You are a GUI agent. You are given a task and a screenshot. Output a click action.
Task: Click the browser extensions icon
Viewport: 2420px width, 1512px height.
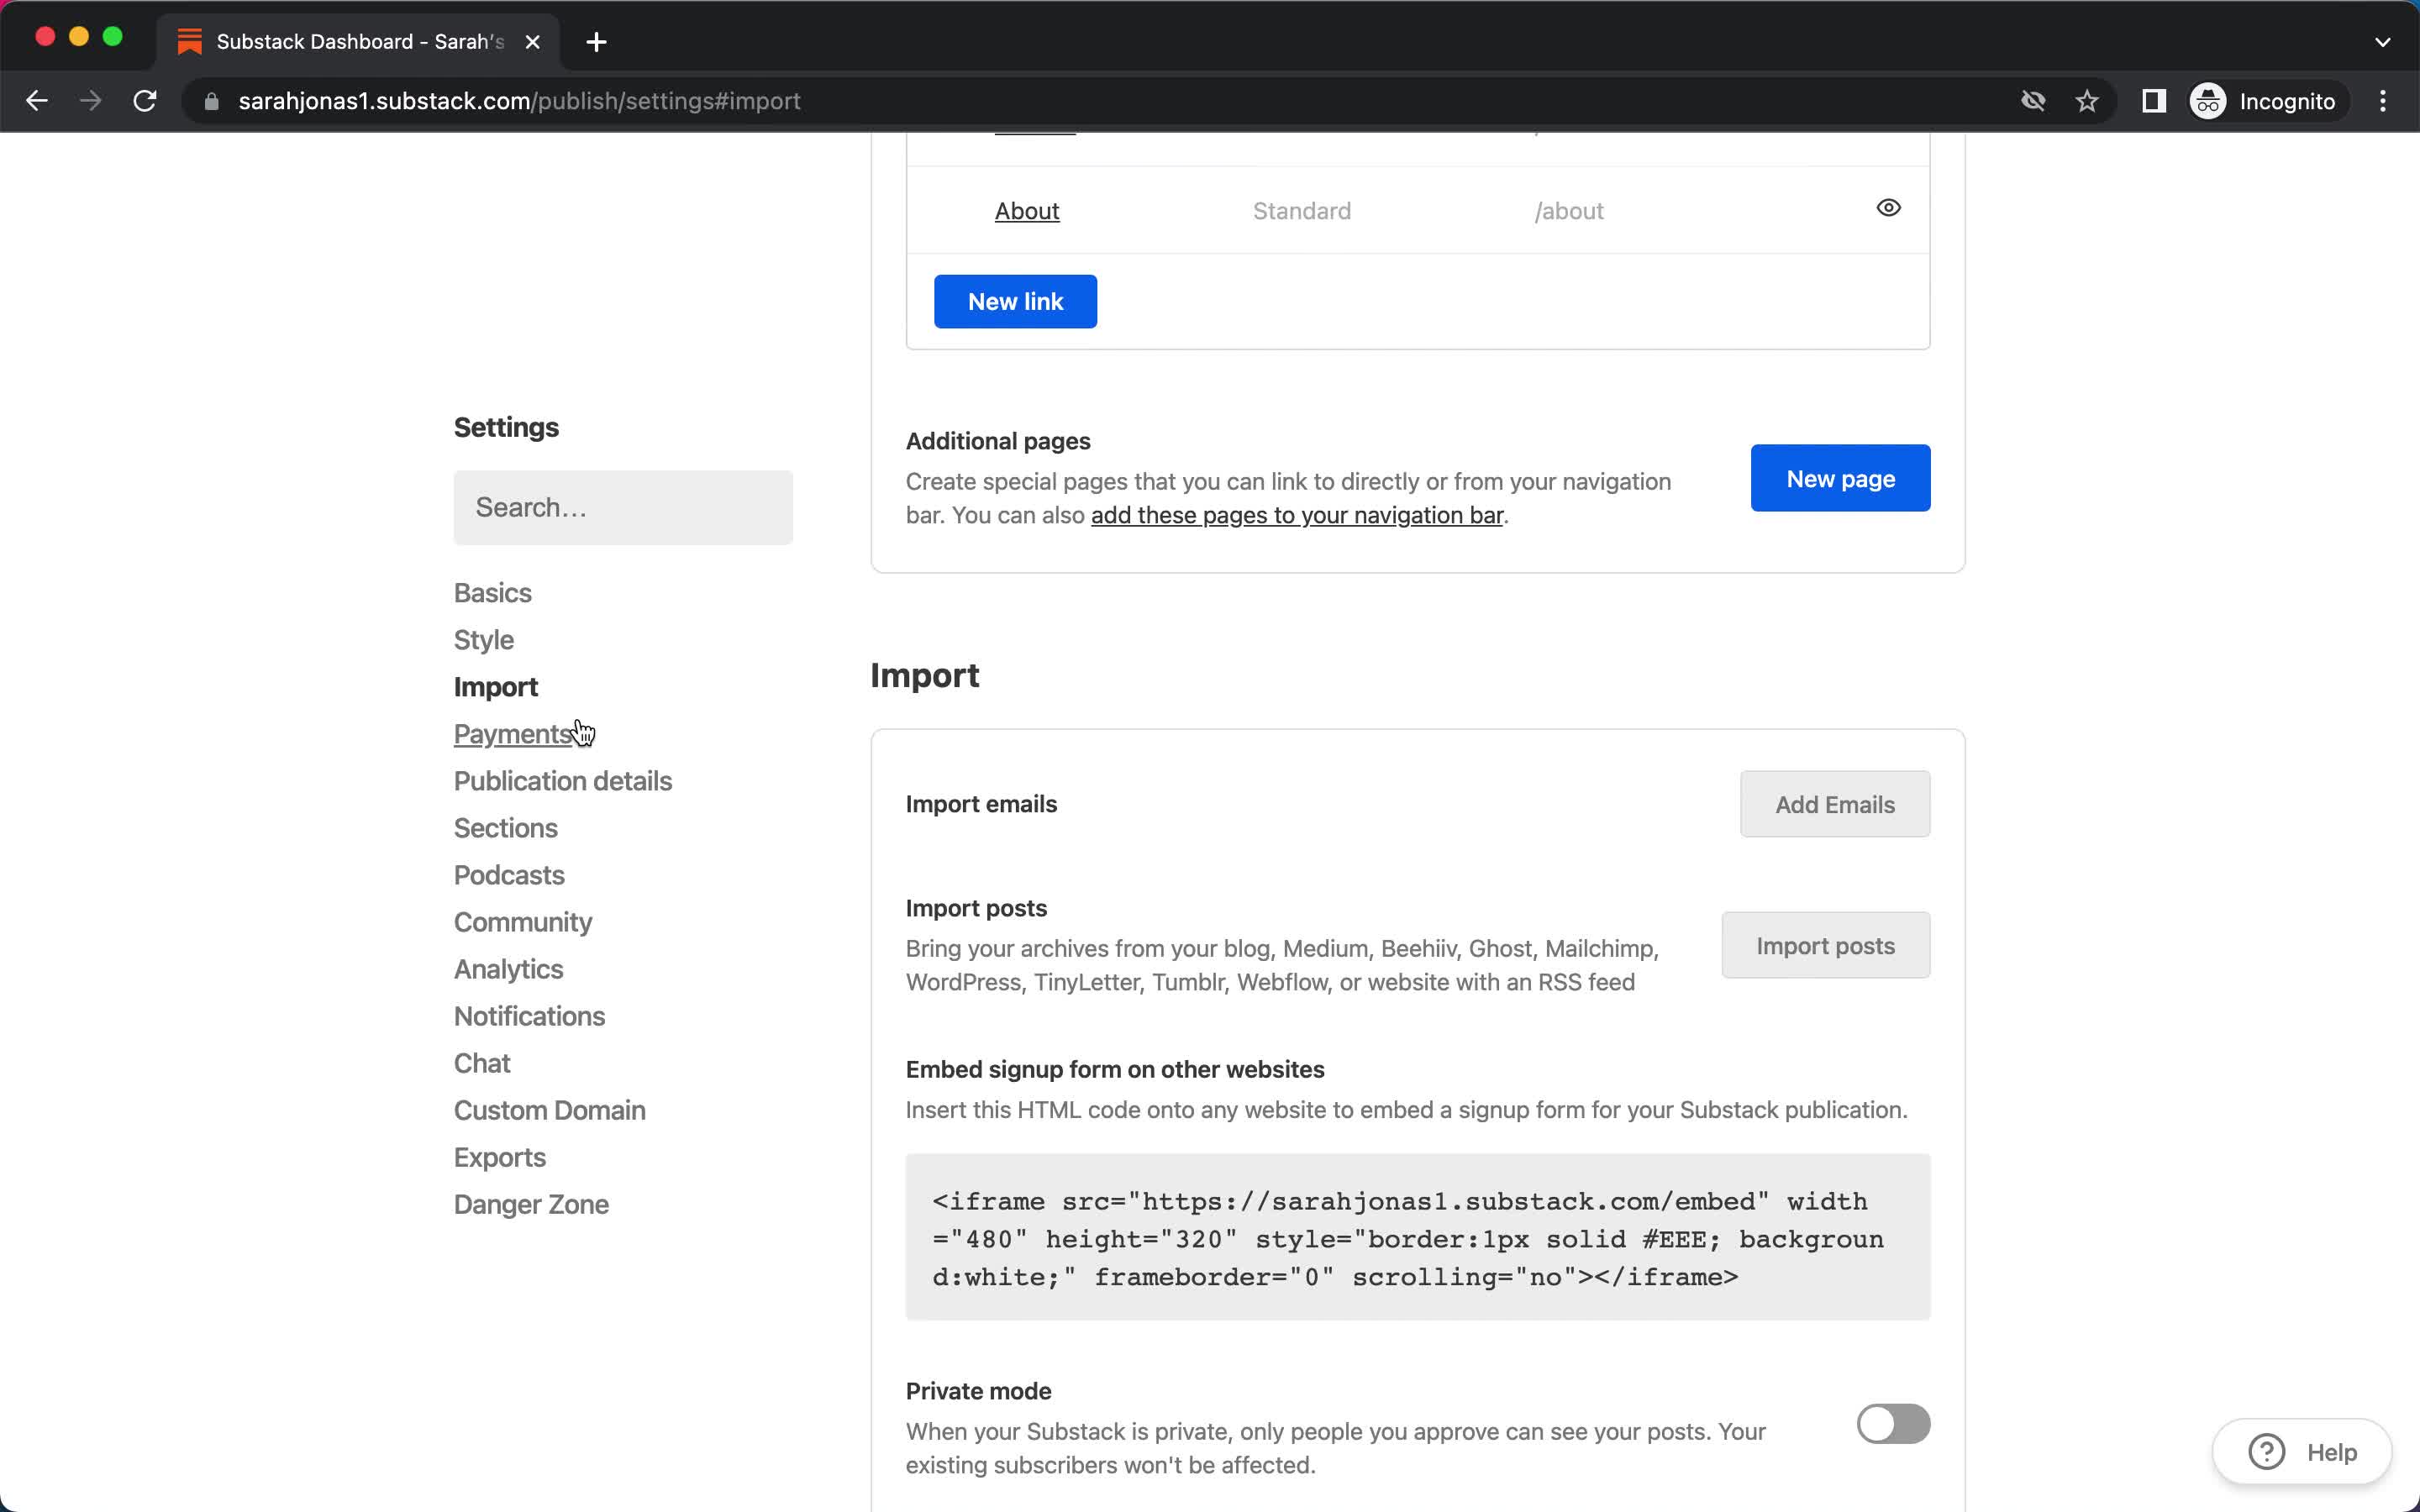2154,101
